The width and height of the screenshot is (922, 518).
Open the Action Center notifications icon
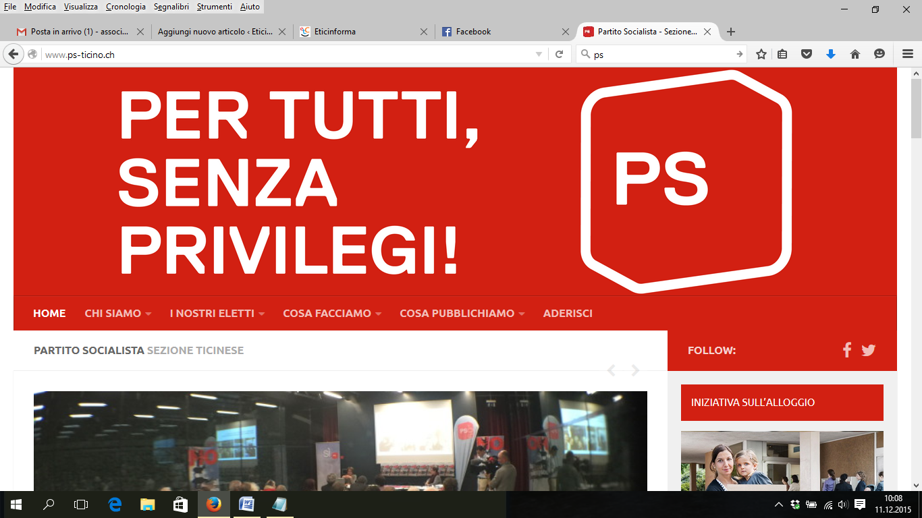860,504
